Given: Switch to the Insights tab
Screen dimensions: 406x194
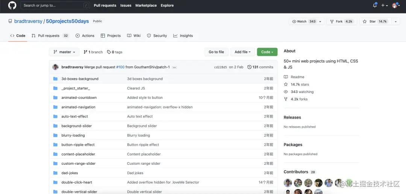Looking at the screenshot, I should [183, 36].
